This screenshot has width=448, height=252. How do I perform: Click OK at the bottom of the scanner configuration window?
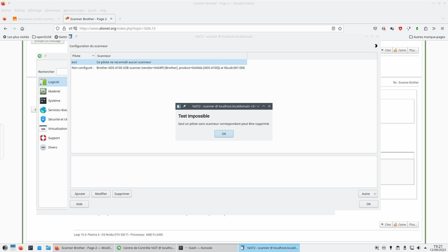[x=369, y=204]
